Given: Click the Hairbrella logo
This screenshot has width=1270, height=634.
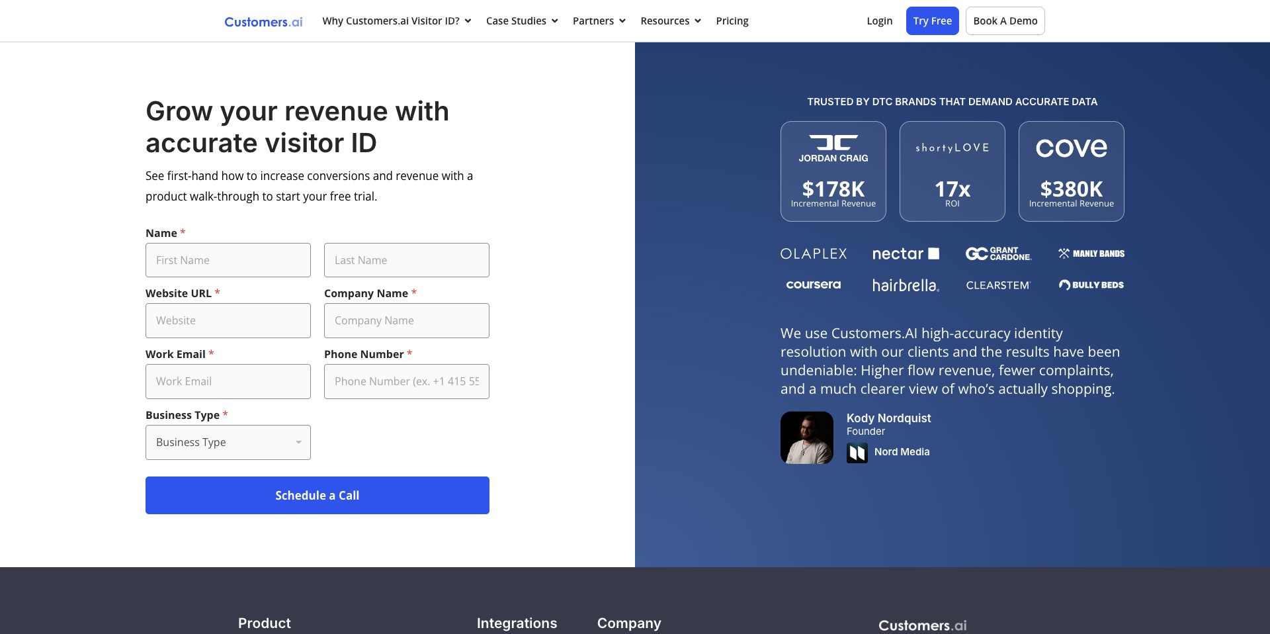Looking at the screenshot, I should pos(906,285).
